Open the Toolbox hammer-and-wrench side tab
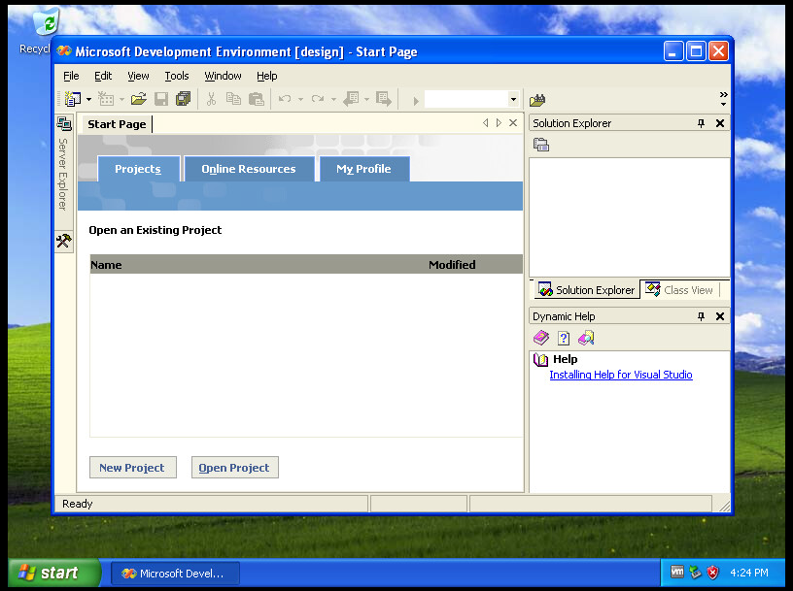The height and width of the screenshot is (591, 793). point(64,241)
